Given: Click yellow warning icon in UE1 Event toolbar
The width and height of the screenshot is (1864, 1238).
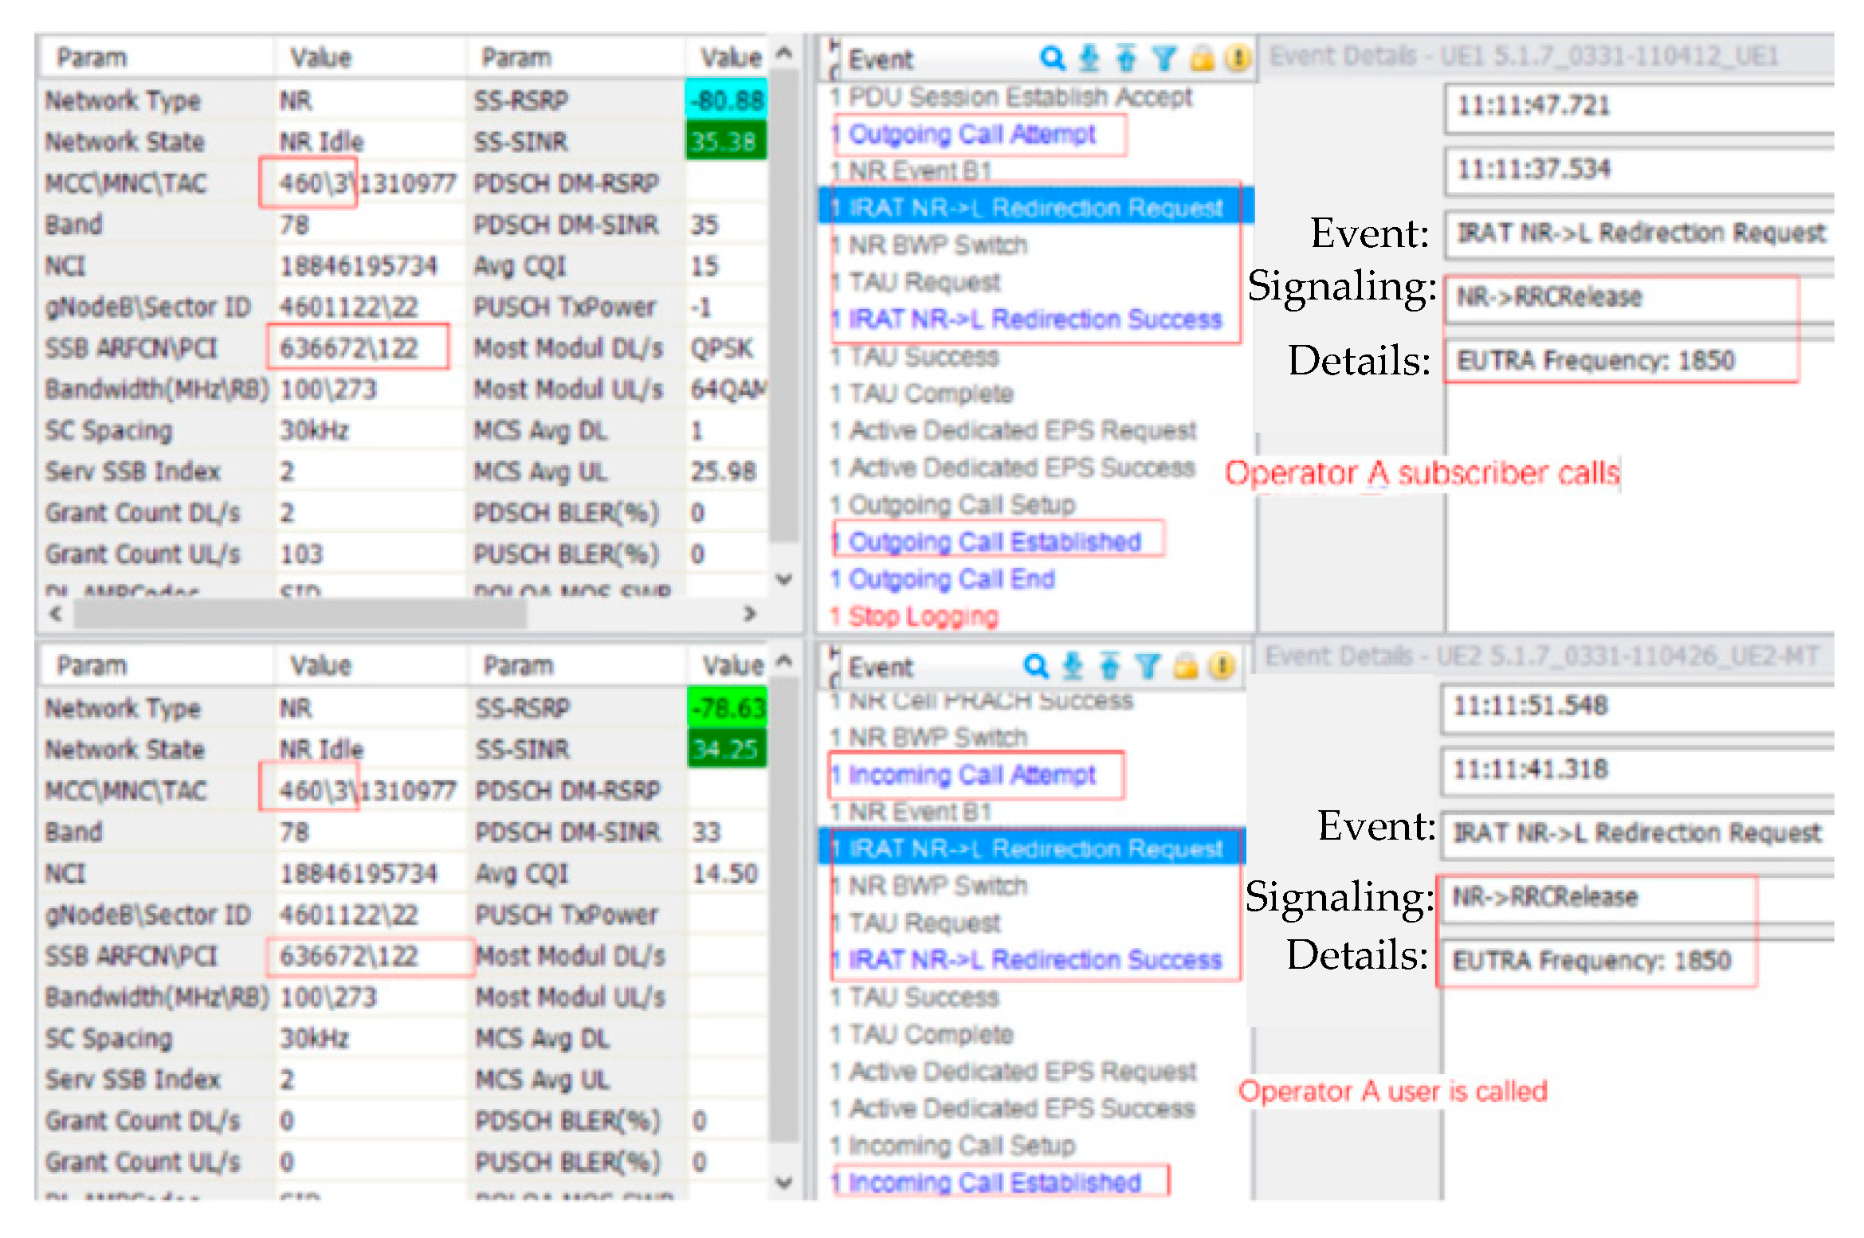Looking at the screenshot, I should (x=1237, y=58).
